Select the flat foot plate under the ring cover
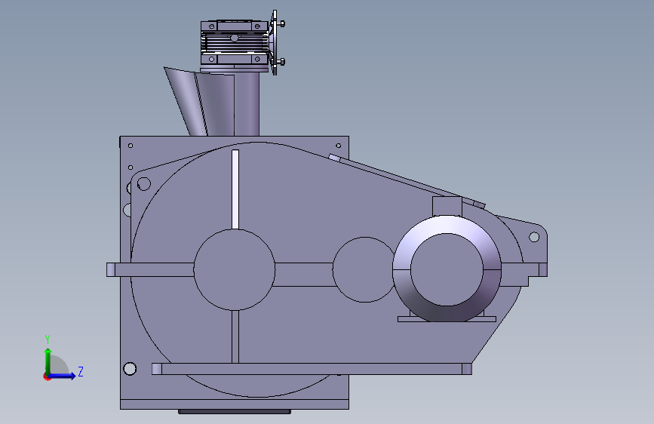Image resolution: width=654 pixels, height=424 pixels. (x=447, y=319)
